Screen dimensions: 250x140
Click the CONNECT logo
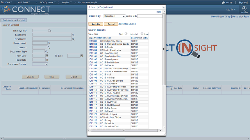point(26,9)
